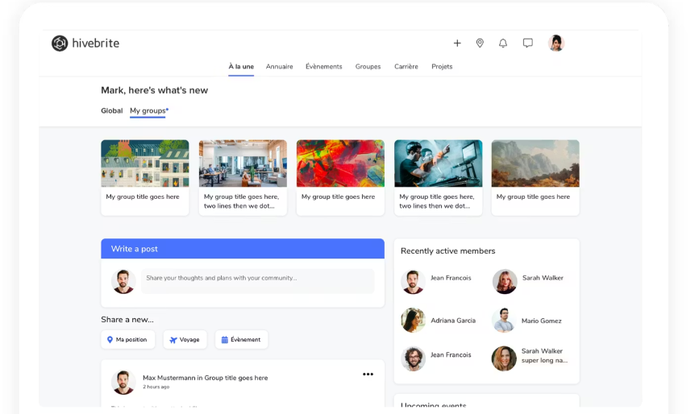
Task: Click Adriana Garcia's avatar photo
Action: pos(414,320)
